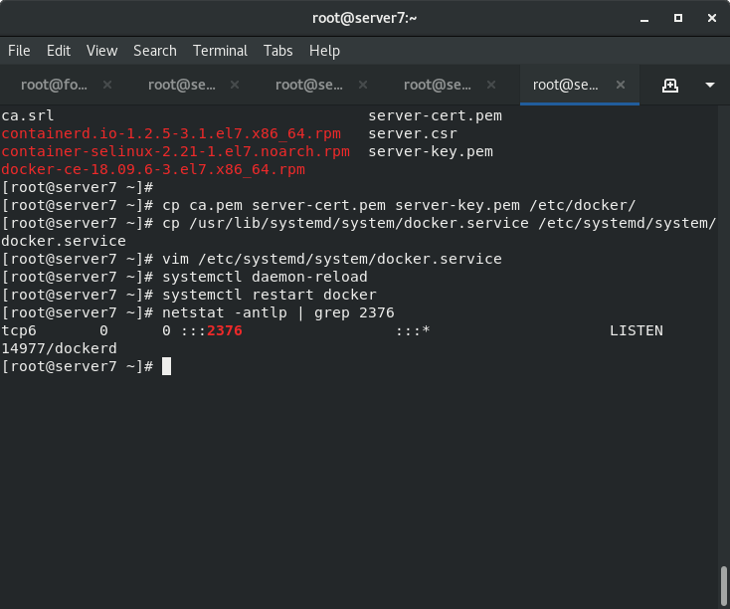
Task: Close the root@fo... tab
Action: point(107,85)
